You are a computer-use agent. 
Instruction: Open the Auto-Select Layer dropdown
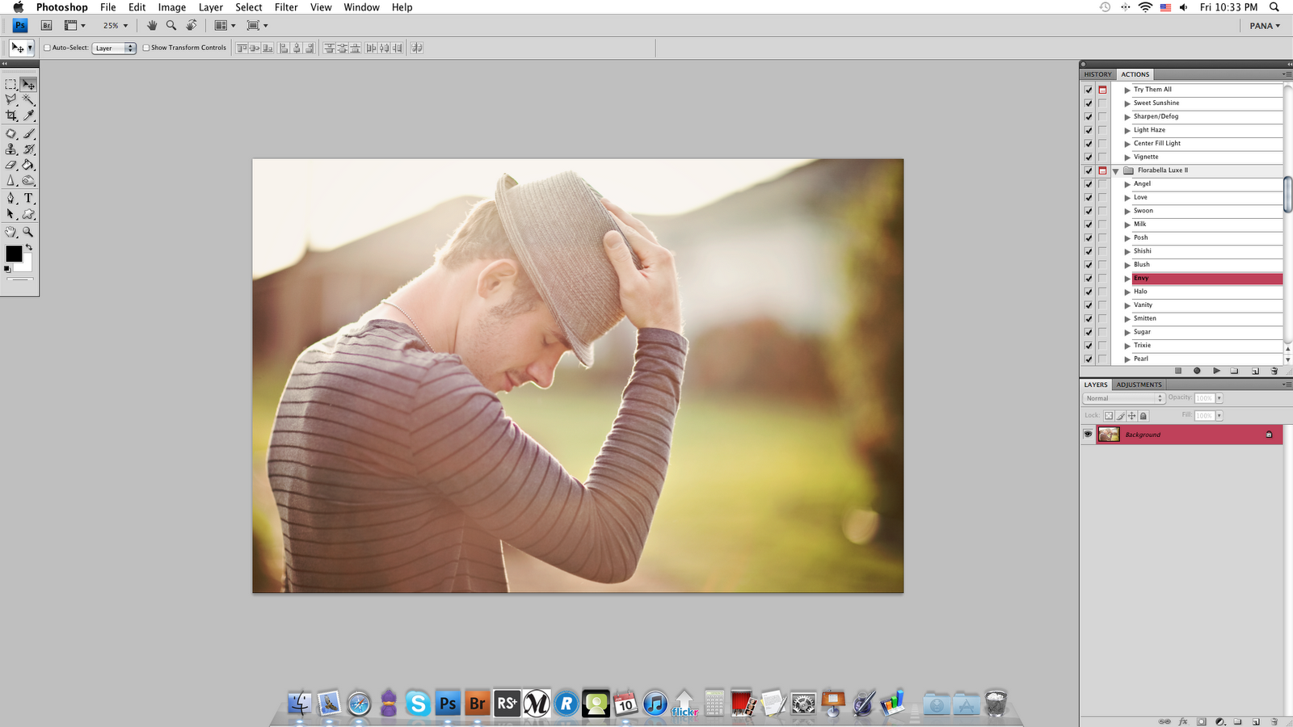tap(114, 48)
